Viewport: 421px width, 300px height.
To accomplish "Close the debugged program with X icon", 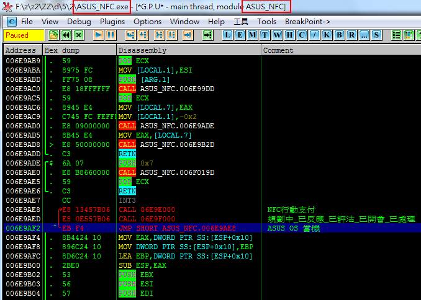I will [79, 35].
